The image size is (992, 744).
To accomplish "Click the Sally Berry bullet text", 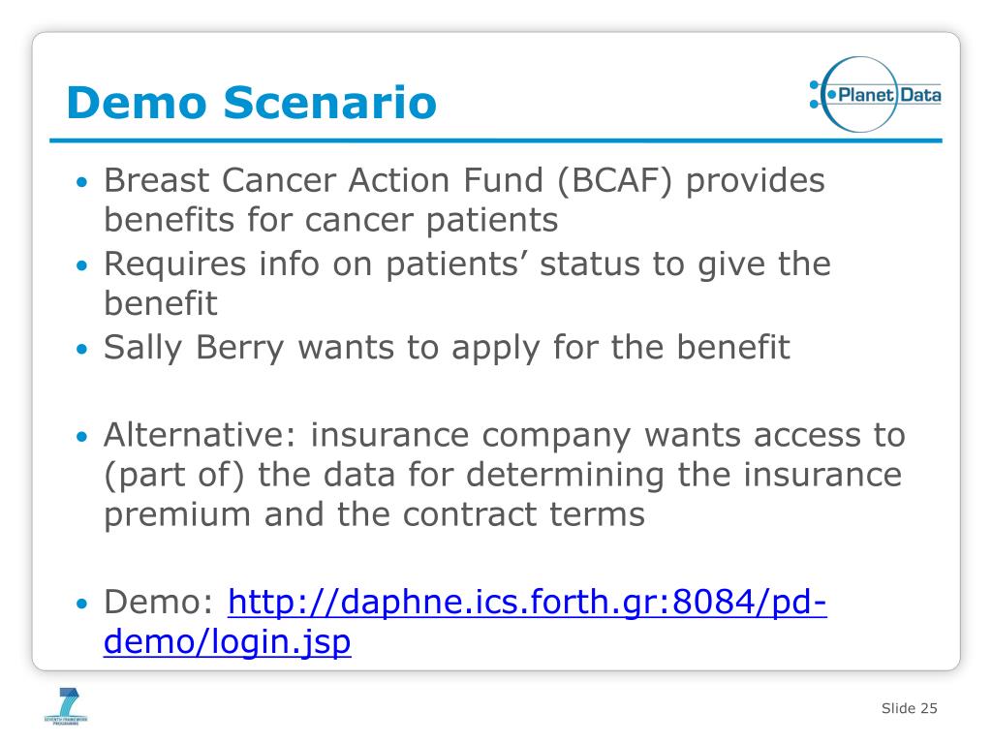I will click(447, 348).
